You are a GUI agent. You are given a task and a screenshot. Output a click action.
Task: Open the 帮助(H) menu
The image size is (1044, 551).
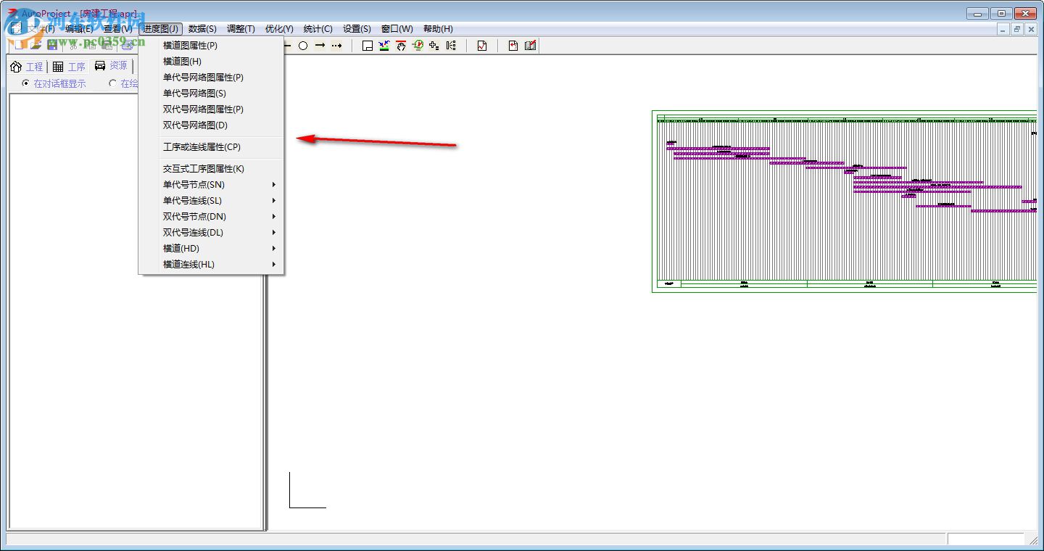click(438, 29)
